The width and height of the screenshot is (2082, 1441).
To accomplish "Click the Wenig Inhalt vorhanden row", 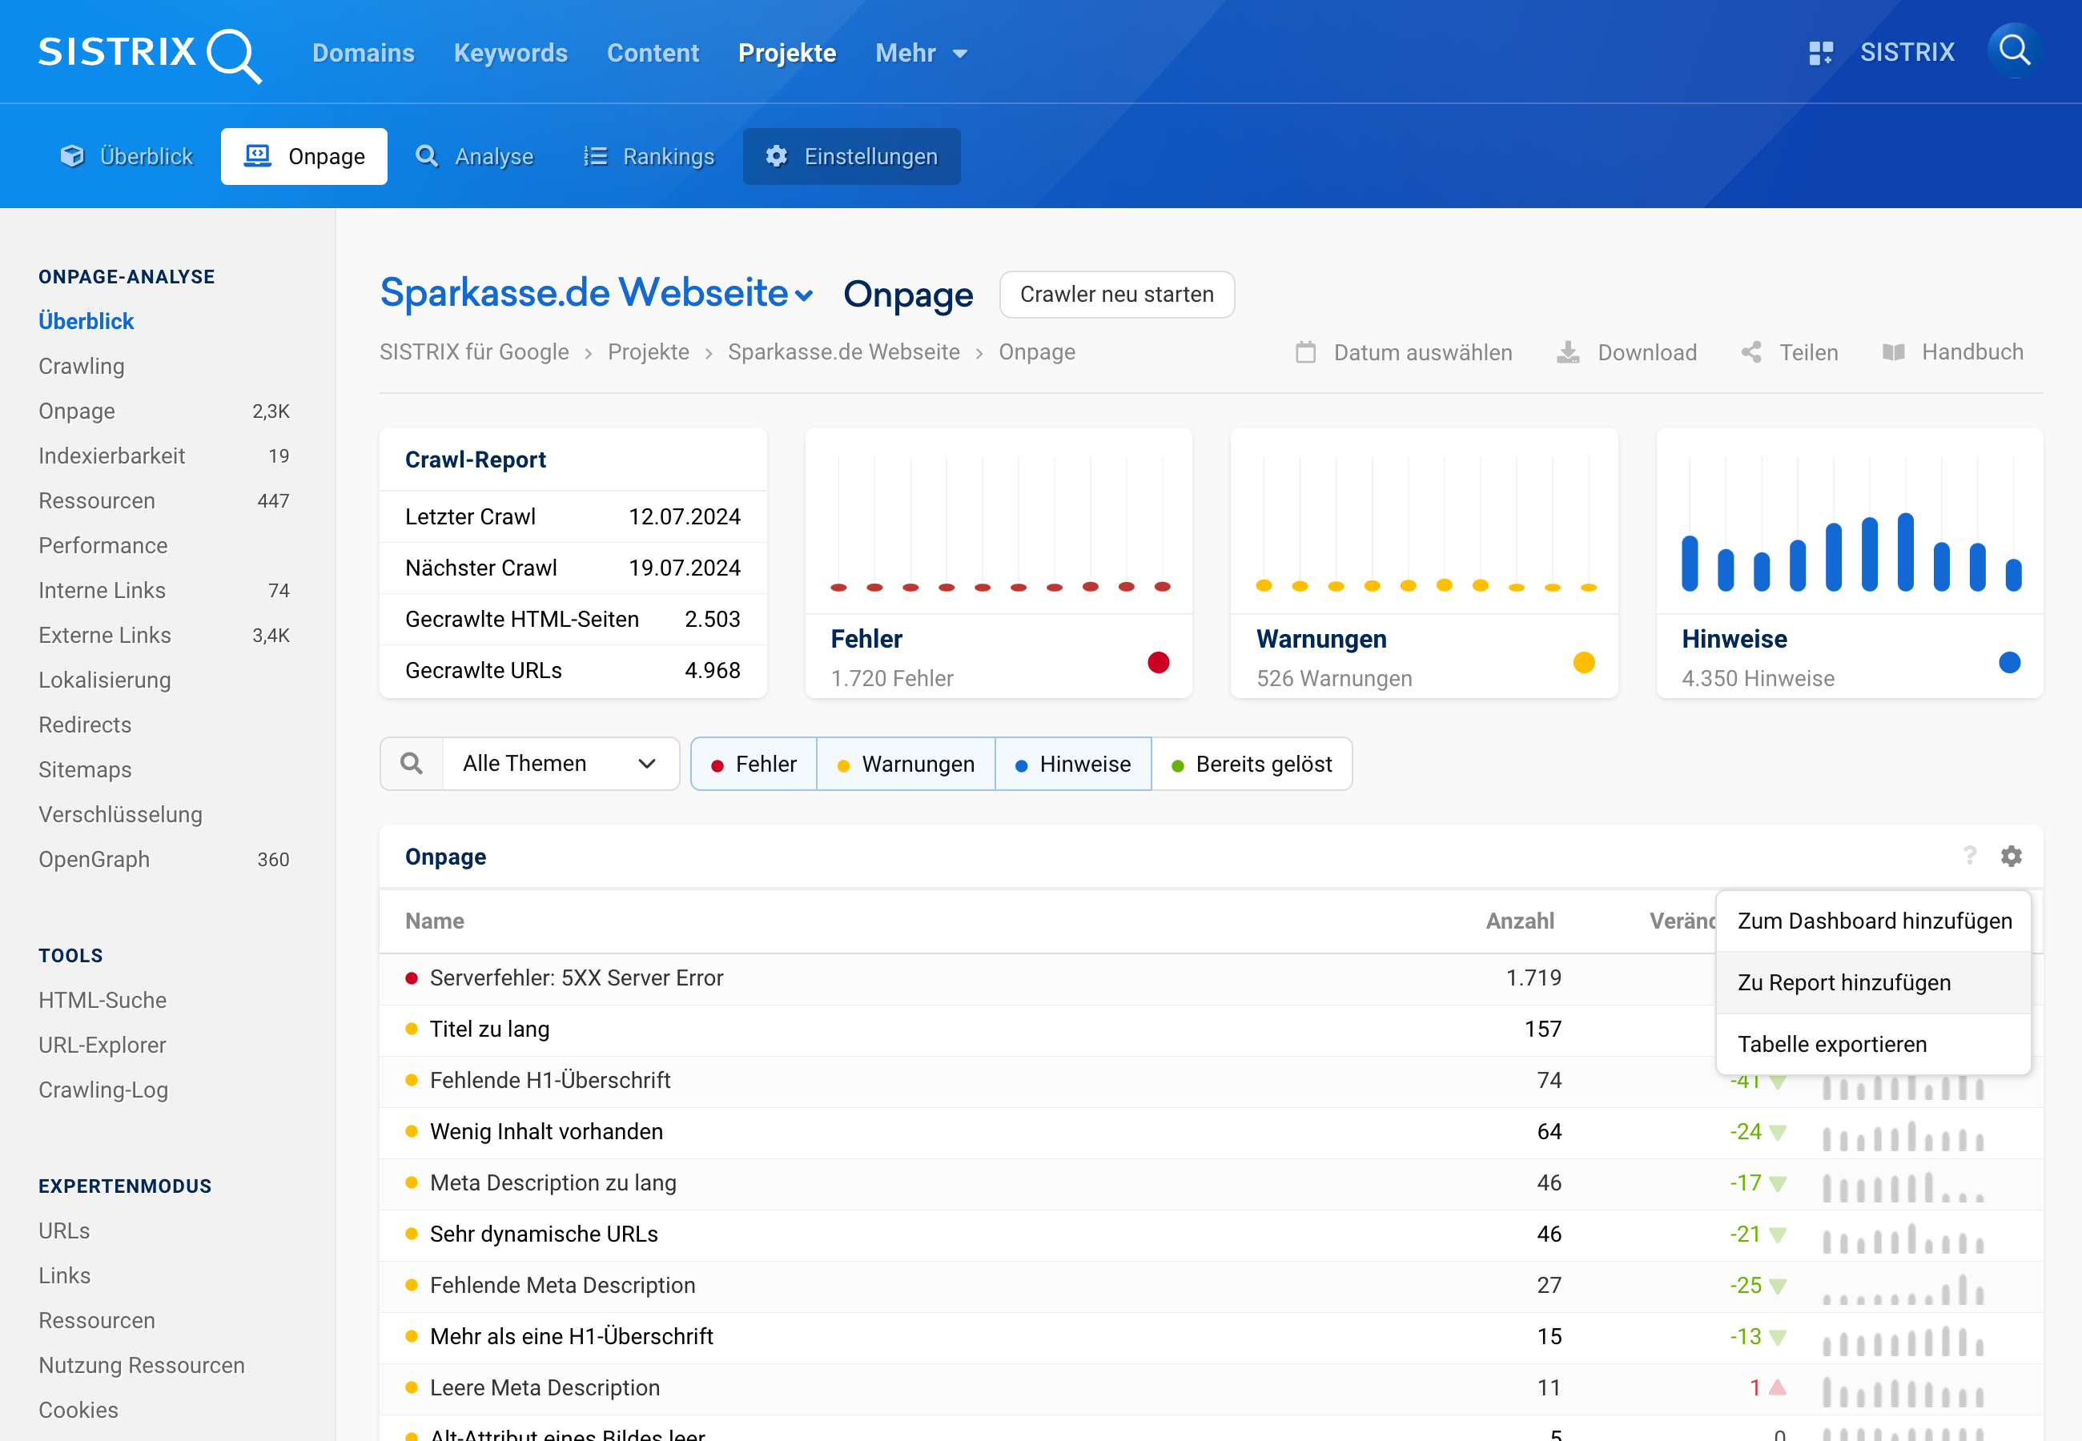I will tap(1211, 1131).
